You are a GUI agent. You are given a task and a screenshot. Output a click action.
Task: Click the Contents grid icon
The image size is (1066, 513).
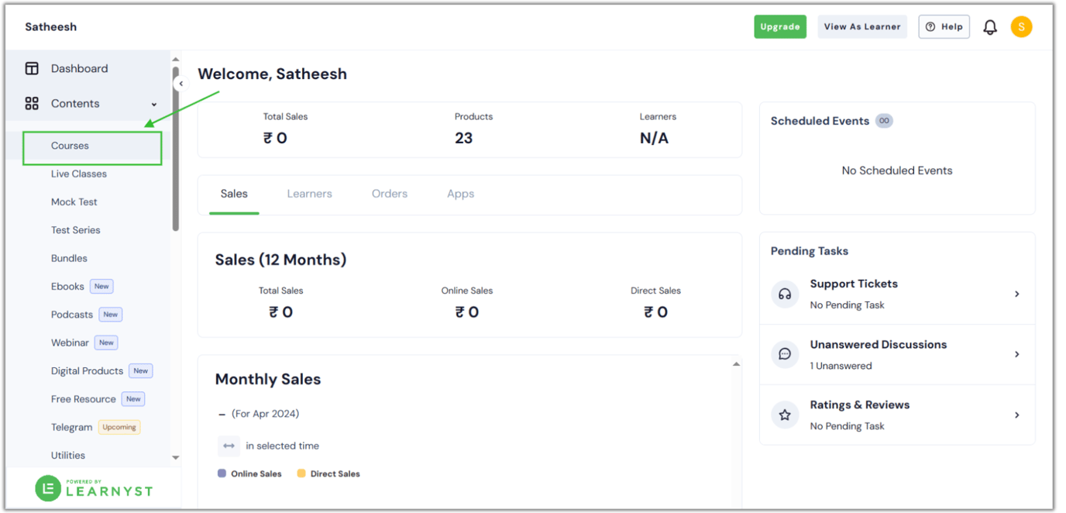tap(32, 103)
